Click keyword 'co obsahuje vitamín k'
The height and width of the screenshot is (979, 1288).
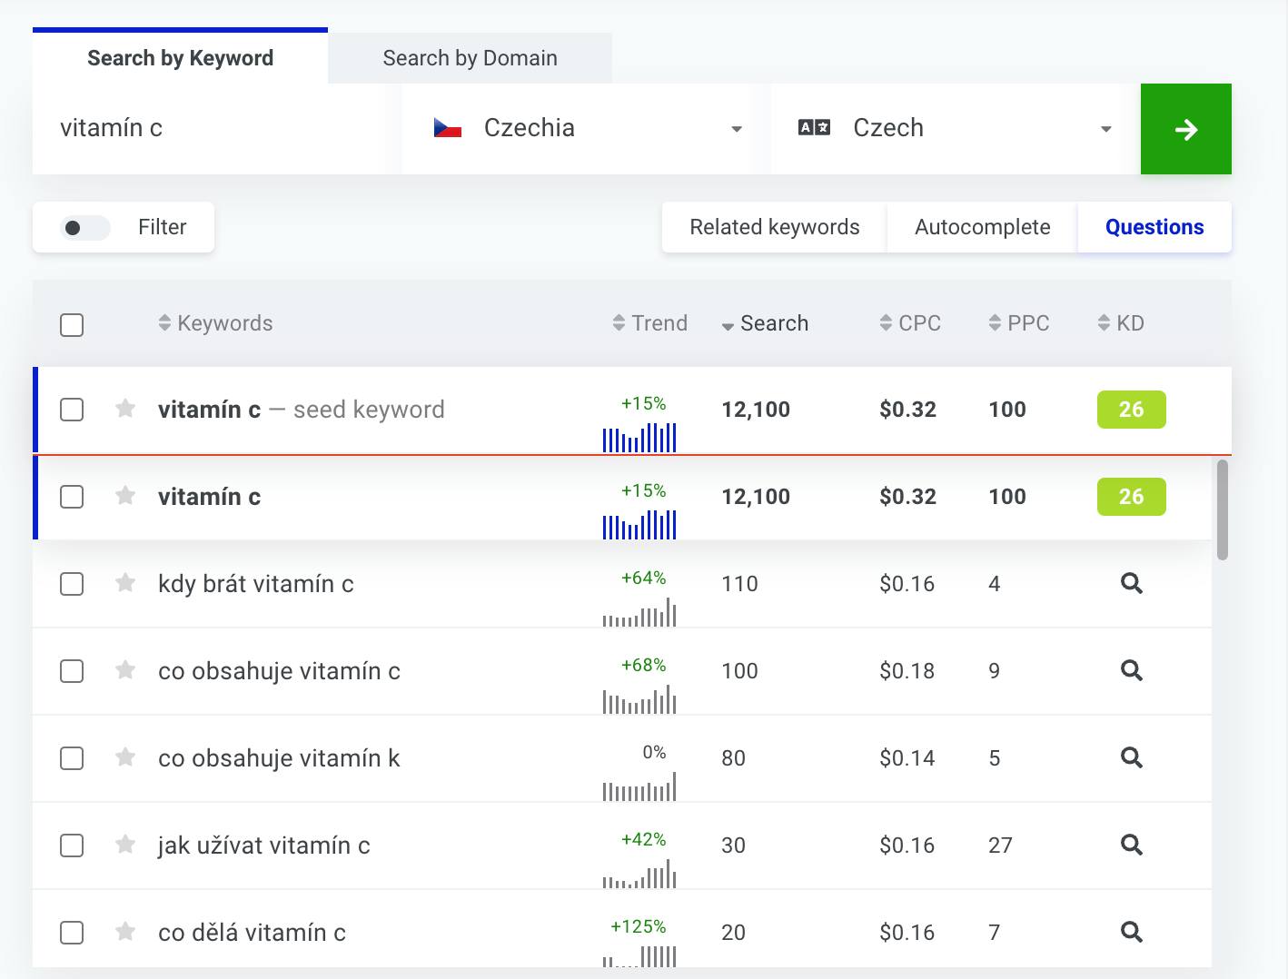pos(279,758)
